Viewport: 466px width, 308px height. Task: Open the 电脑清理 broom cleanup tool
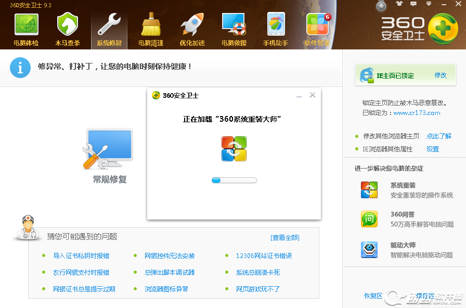[x=151, y=29]
